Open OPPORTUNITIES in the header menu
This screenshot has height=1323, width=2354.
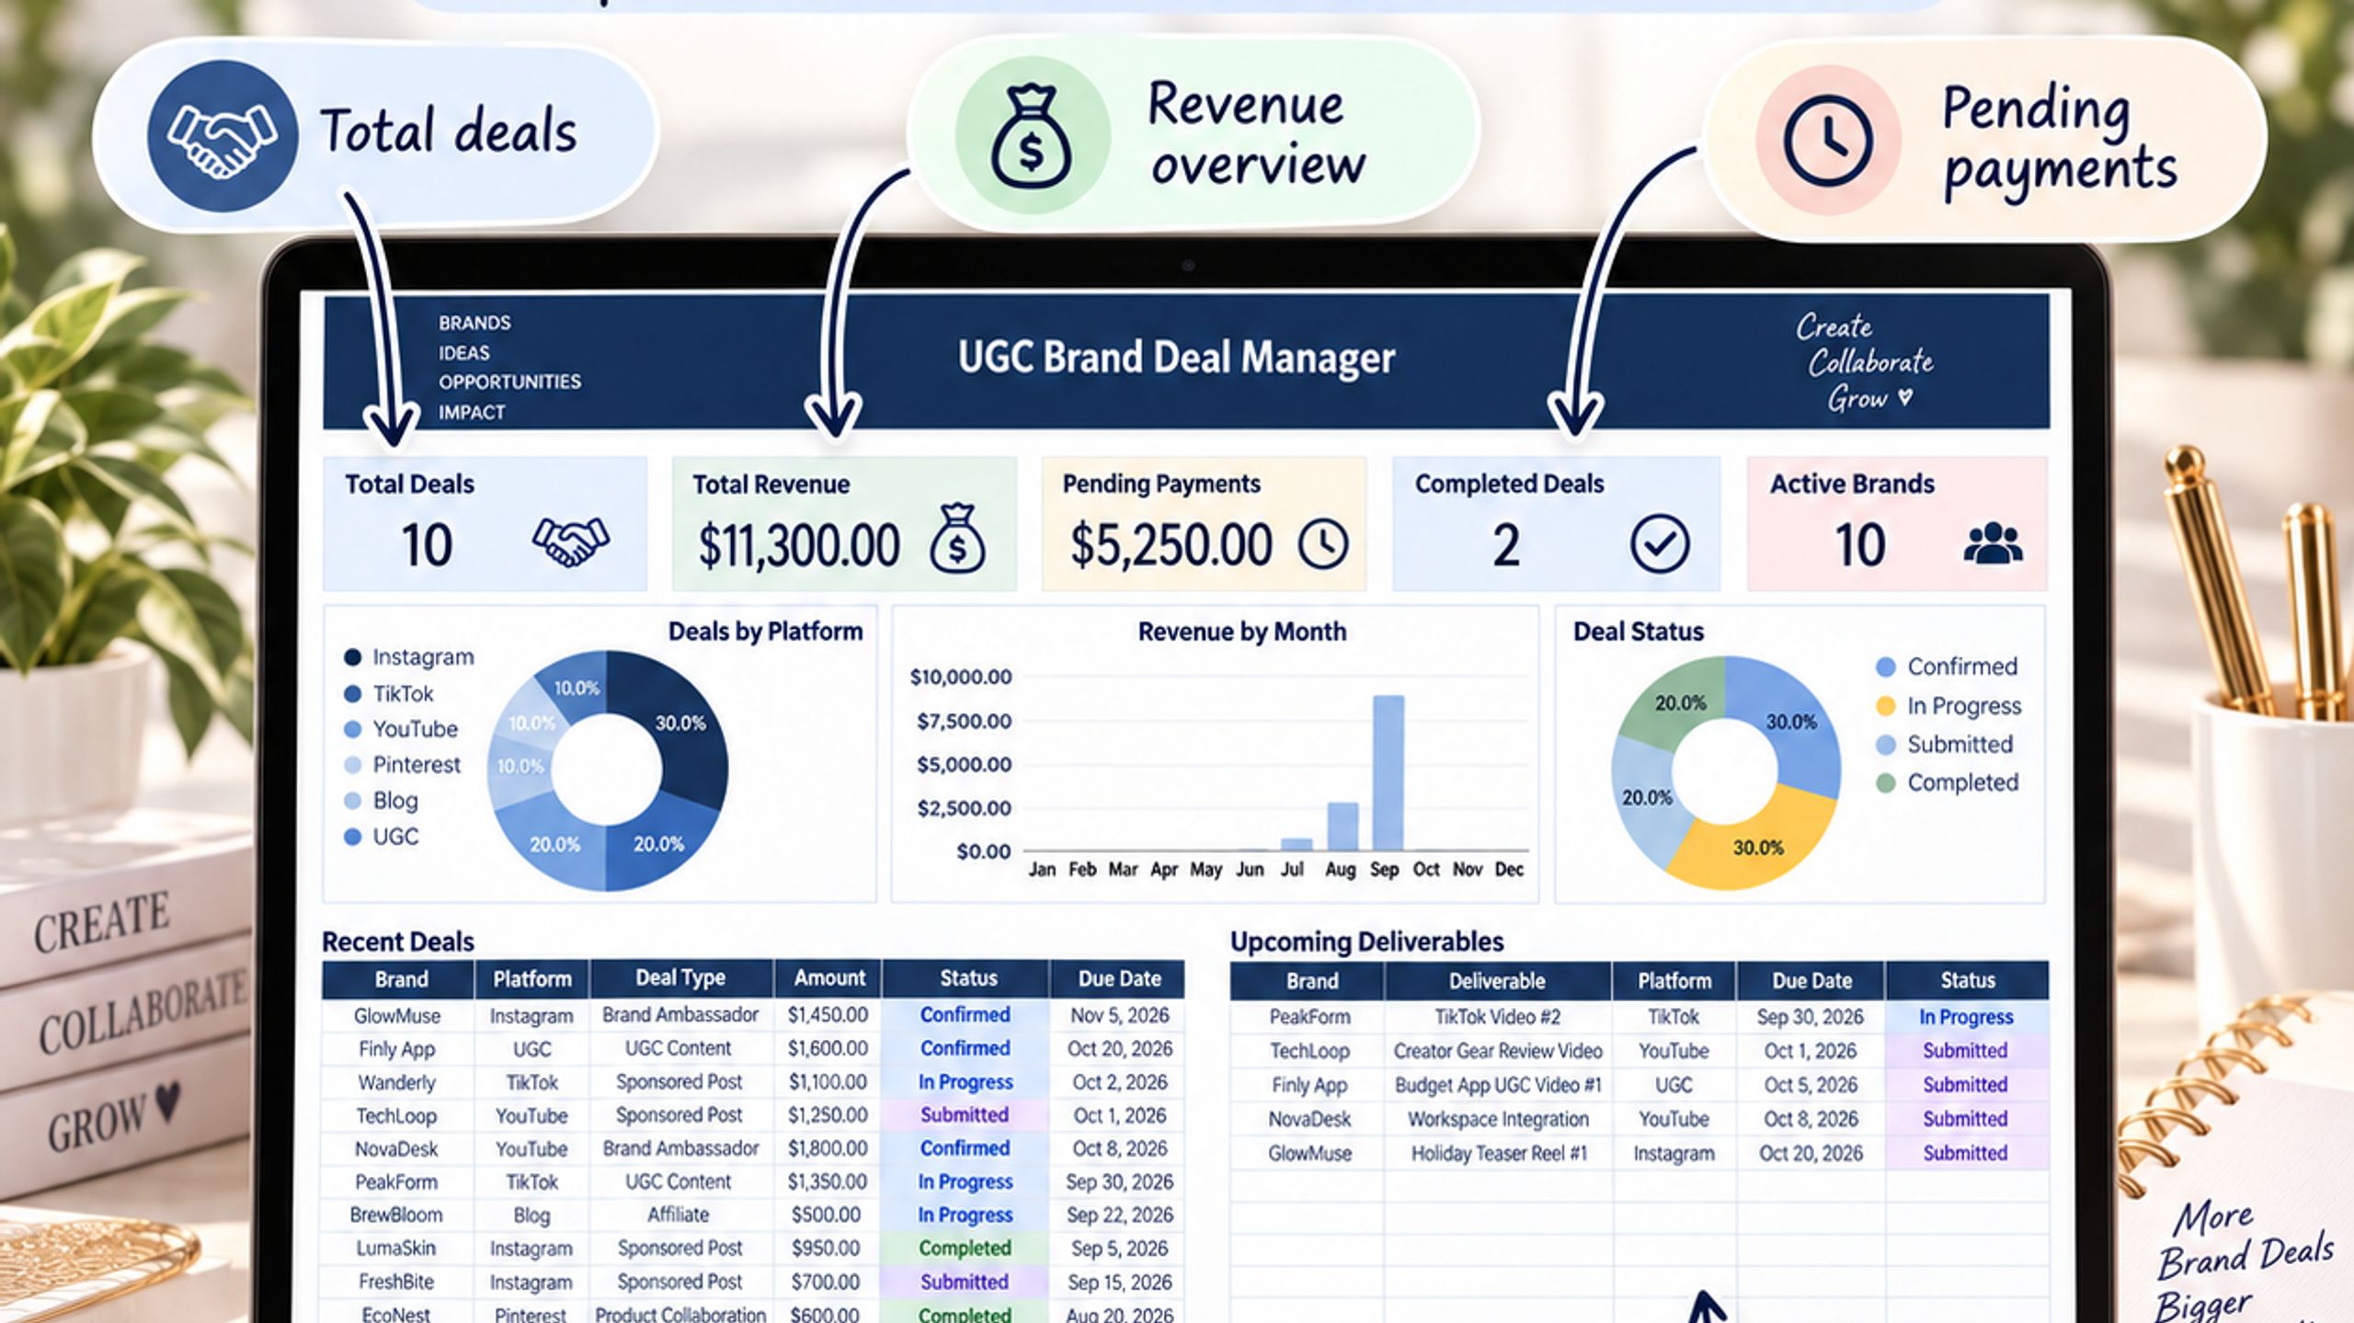(x=509, y=382)
